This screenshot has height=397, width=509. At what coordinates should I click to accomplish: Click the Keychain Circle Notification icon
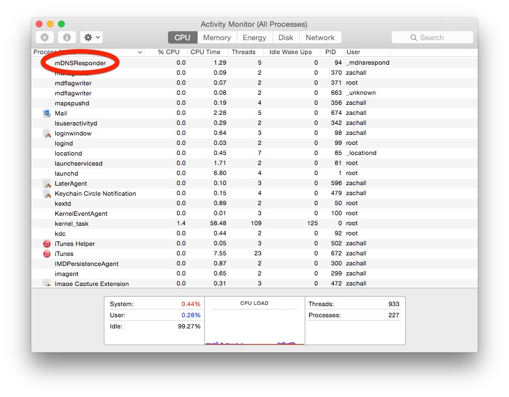tap(47, 193)
